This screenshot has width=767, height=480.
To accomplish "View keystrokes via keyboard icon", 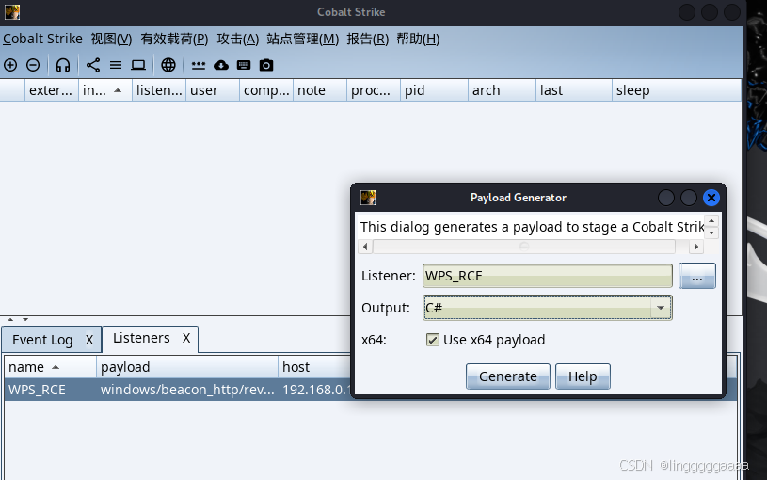I will click(244, 65).
